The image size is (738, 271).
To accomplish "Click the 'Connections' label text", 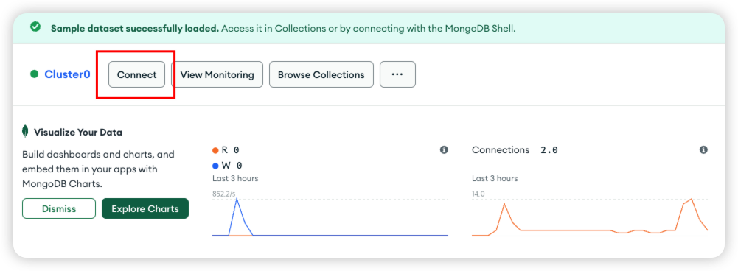I will tap(501, 150).
